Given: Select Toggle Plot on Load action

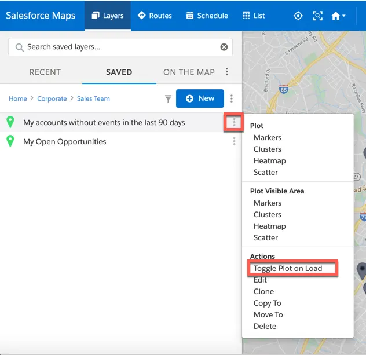Looking at the screenshot, I should pyautogui.click(x=288, y=268).
